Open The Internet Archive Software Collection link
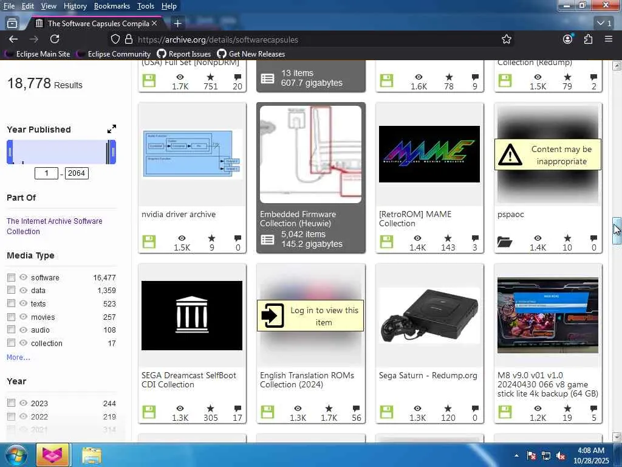Screen dimensions: 622x467 coord(54,226)
